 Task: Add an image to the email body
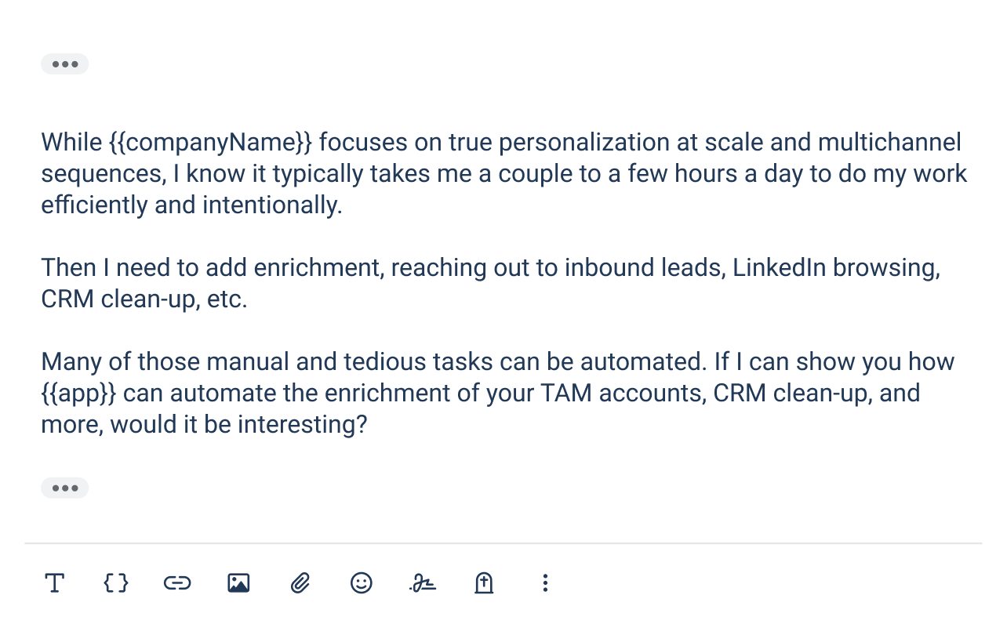pyautogui.click(x=238, y=583)
